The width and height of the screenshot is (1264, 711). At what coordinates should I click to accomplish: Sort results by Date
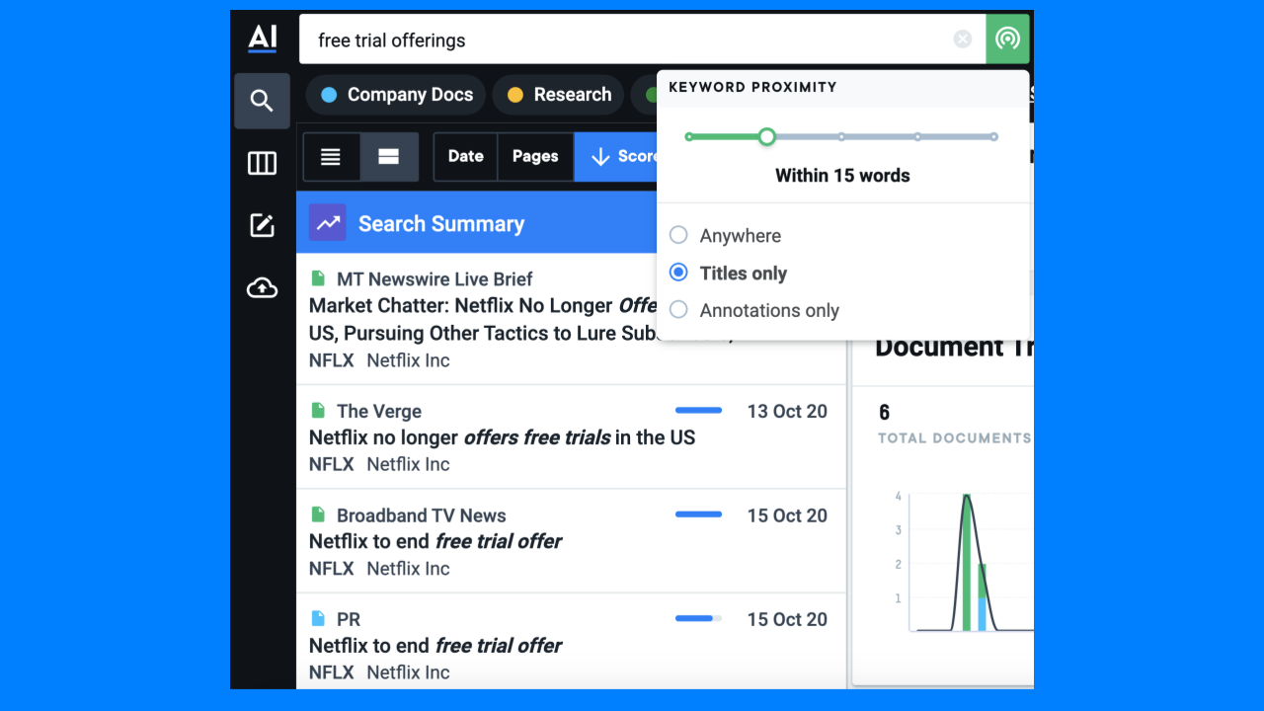click(466, 157)
